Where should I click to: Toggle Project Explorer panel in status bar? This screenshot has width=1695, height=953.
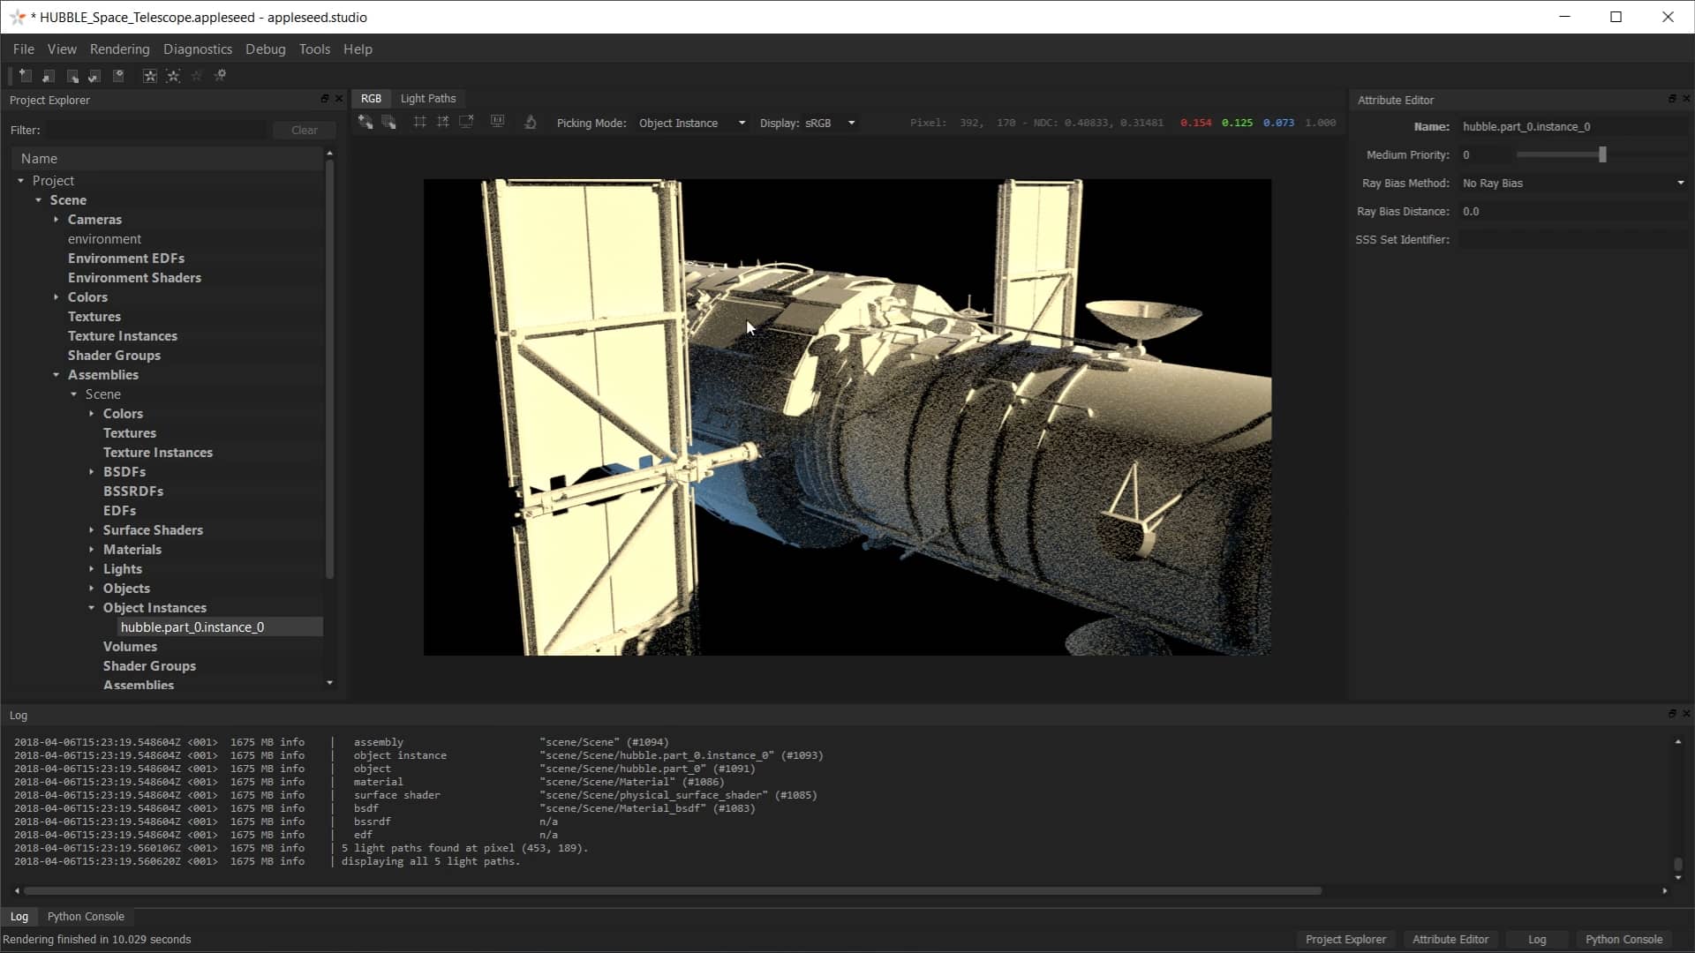coord(1345,940)
